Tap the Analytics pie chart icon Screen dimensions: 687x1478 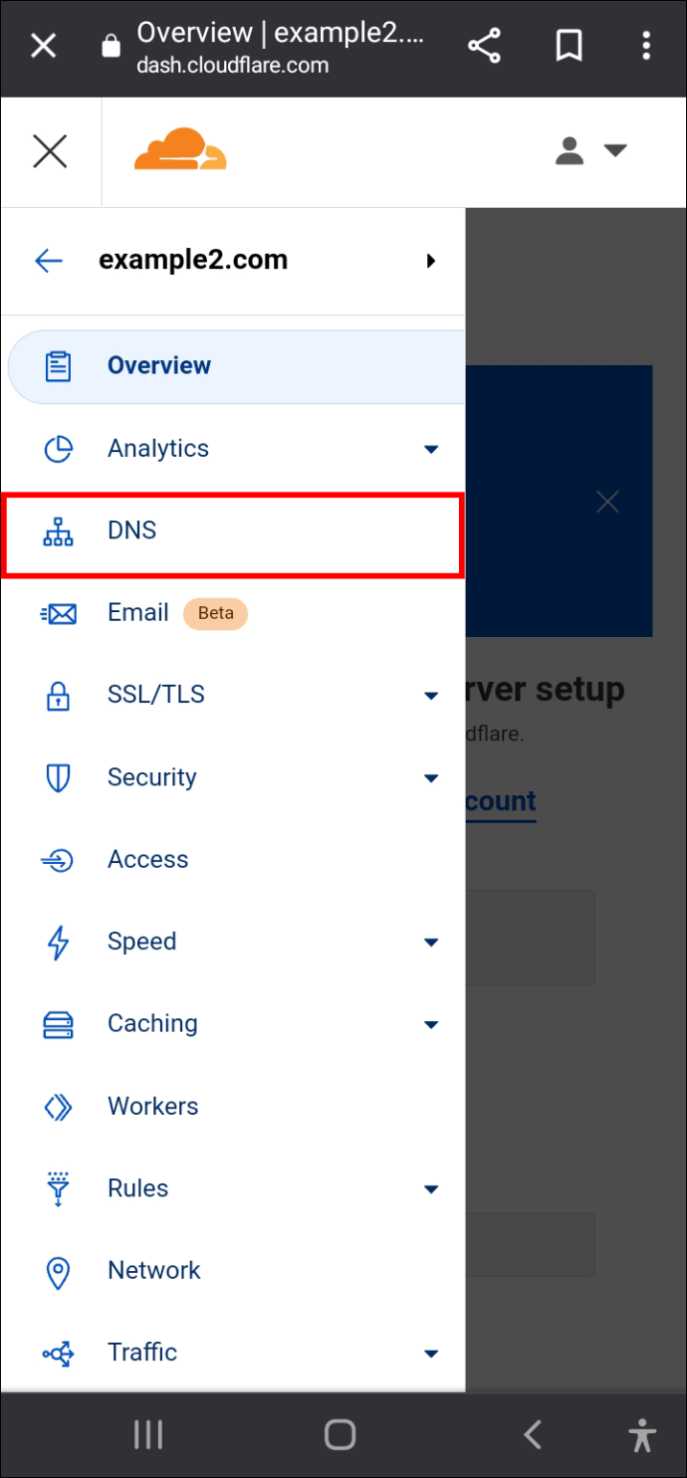pyautogui.click(x=59, y=449)
